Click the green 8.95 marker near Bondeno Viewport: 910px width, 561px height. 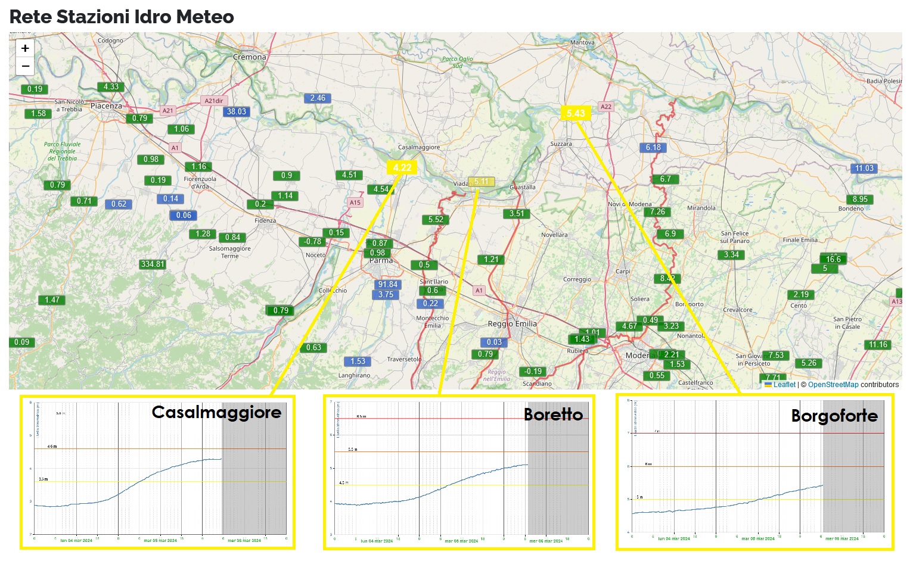pyautogui.click(x=859, y=200)
